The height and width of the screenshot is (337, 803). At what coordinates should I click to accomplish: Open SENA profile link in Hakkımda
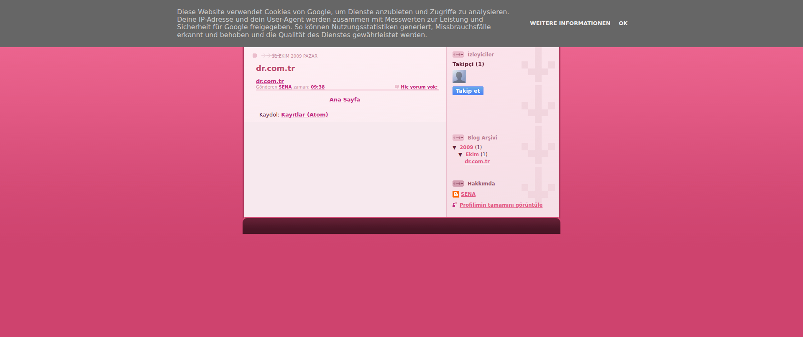click(x=468, y=194)
